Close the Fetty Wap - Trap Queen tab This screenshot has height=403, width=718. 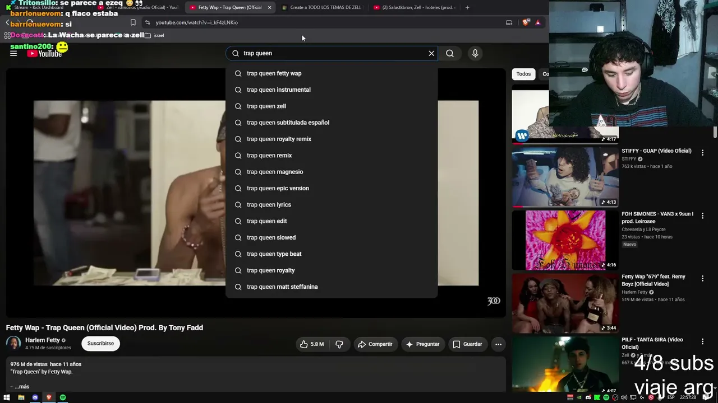pos(269,7)
